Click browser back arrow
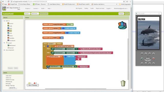Screen dimensions: 164x92 pos(3,2)
